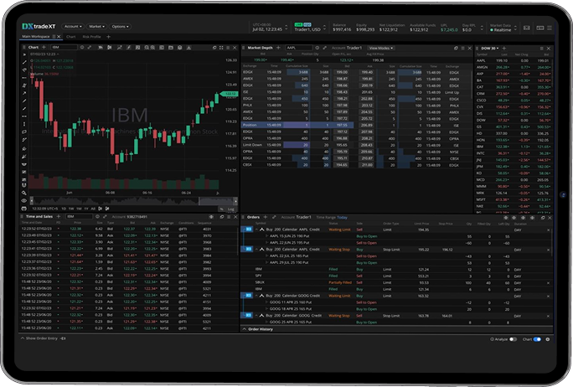Switch to the Chart workspace tab

(x=71, y=37)
